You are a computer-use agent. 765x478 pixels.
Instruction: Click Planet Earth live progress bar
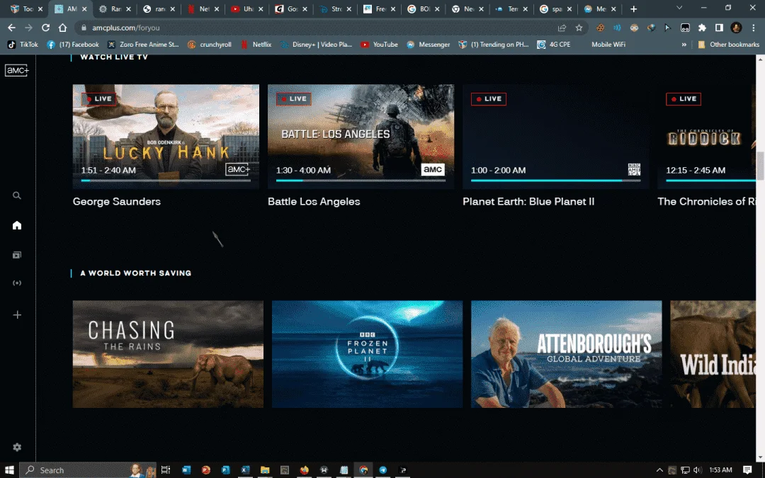click(x=556, y=181)
